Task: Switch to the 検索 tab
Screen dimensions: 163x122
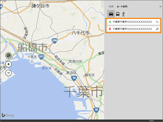Action: (x=111, y=7)
